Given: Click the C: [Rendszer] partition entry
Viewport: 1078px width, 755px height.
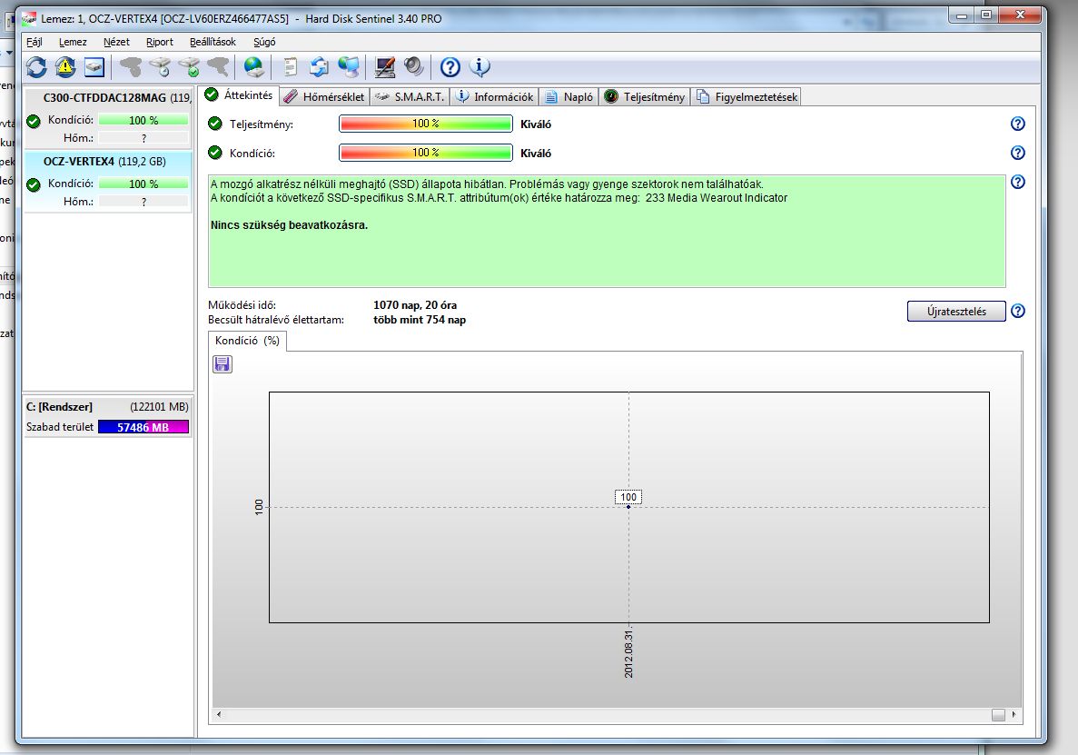Looking at the screenshot, I should click(x=107, y=417).
